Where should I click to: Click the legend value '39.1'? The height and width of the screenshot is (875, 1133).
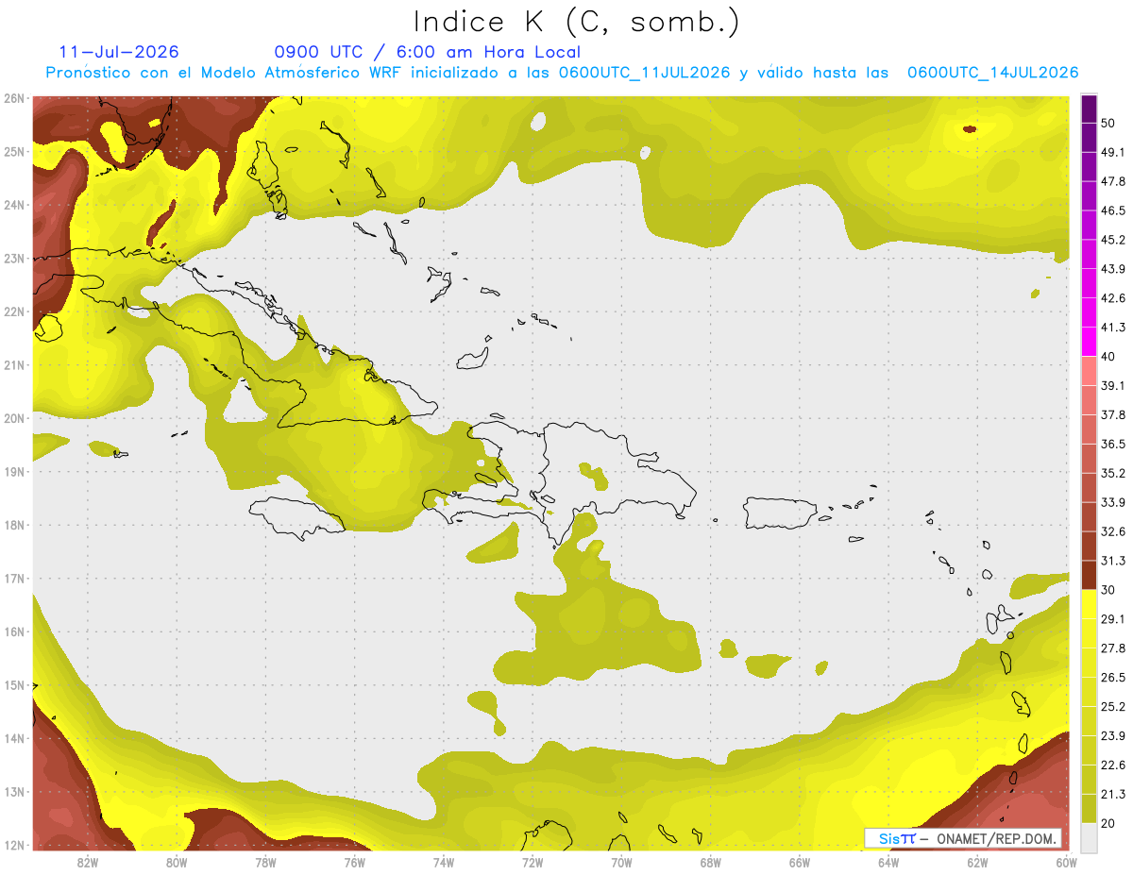coord(1112,385)
